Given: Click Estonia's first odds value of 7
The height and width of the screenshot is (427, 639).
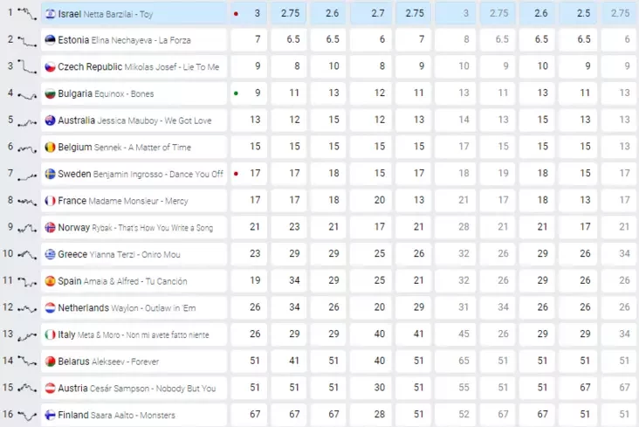Looking at the screenshot, I should (x=258, y=40).
